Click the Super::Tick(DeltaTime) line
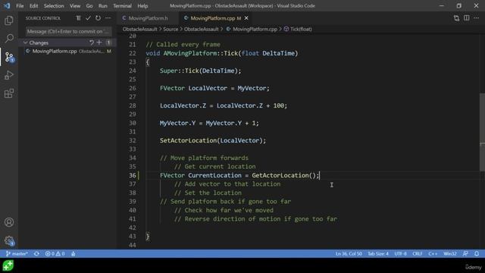The image size is (485, 273). click(200, 71)
